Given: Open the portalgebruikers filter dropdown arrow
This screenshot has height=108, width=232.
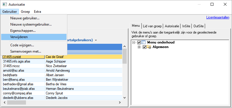Looking at the screenshot, I should (x=96, y=40).
